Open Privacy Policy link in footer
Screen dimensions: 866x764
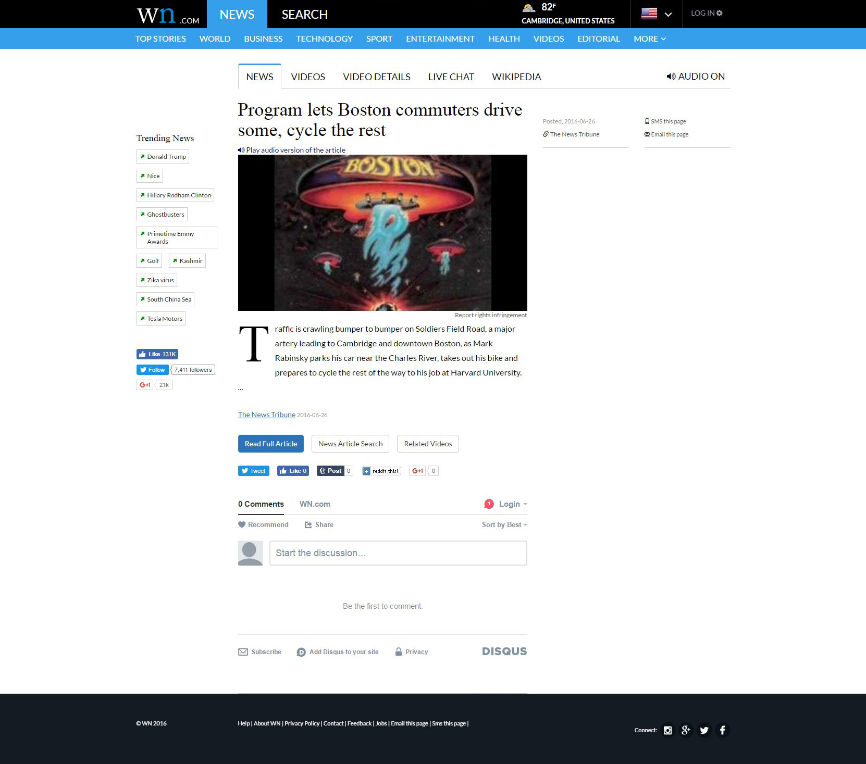(302, 723)
